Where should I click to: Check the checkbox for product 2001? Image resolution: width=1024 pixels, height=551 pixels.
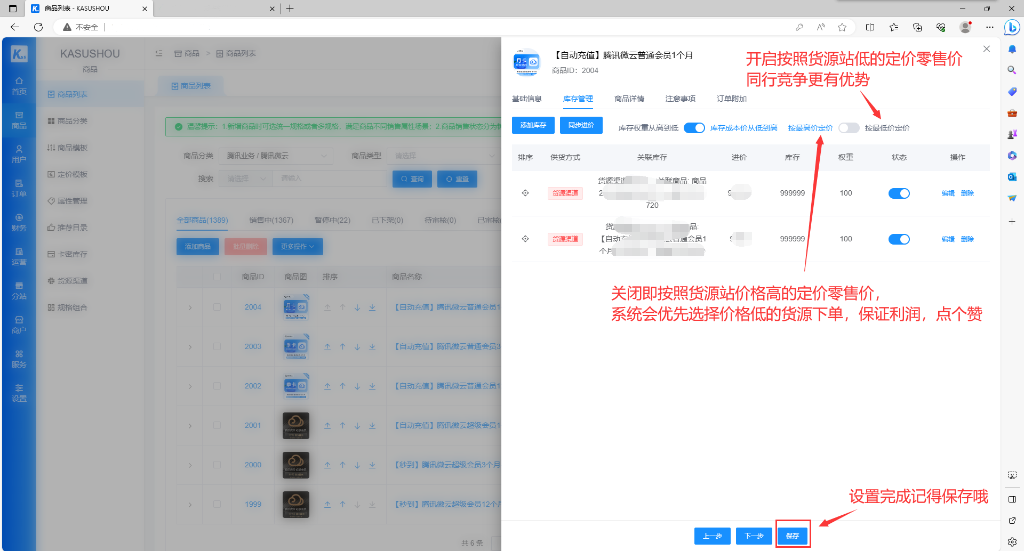(x=217, y=425)
